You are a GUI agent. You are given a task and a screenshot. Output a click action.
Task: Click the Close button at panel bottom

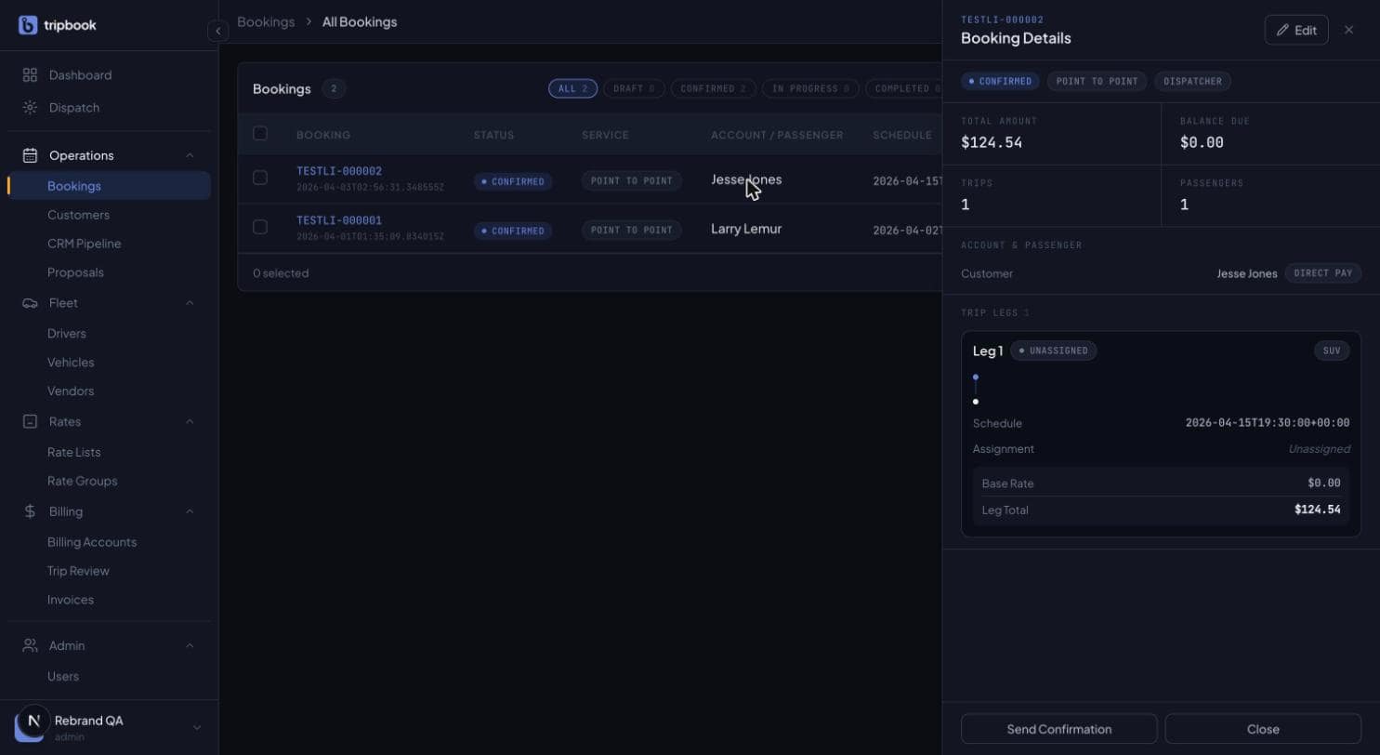(1262, 729)
